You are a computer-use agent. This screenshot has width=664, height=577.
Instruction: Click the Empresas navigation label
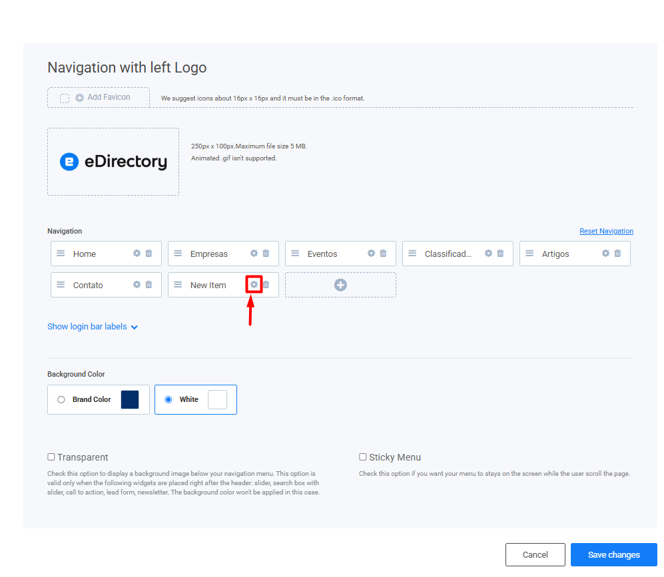pyautogui.click(x=209, y=254)
